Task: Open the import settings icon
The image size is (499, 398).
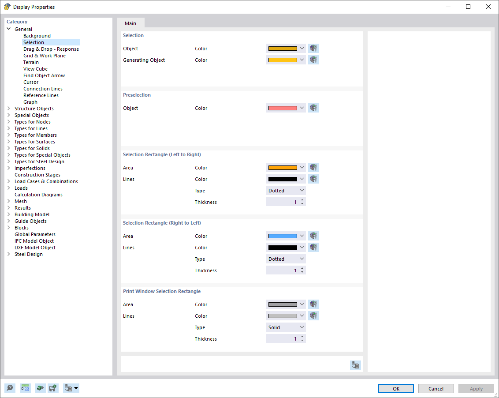Action: point(40,388)
